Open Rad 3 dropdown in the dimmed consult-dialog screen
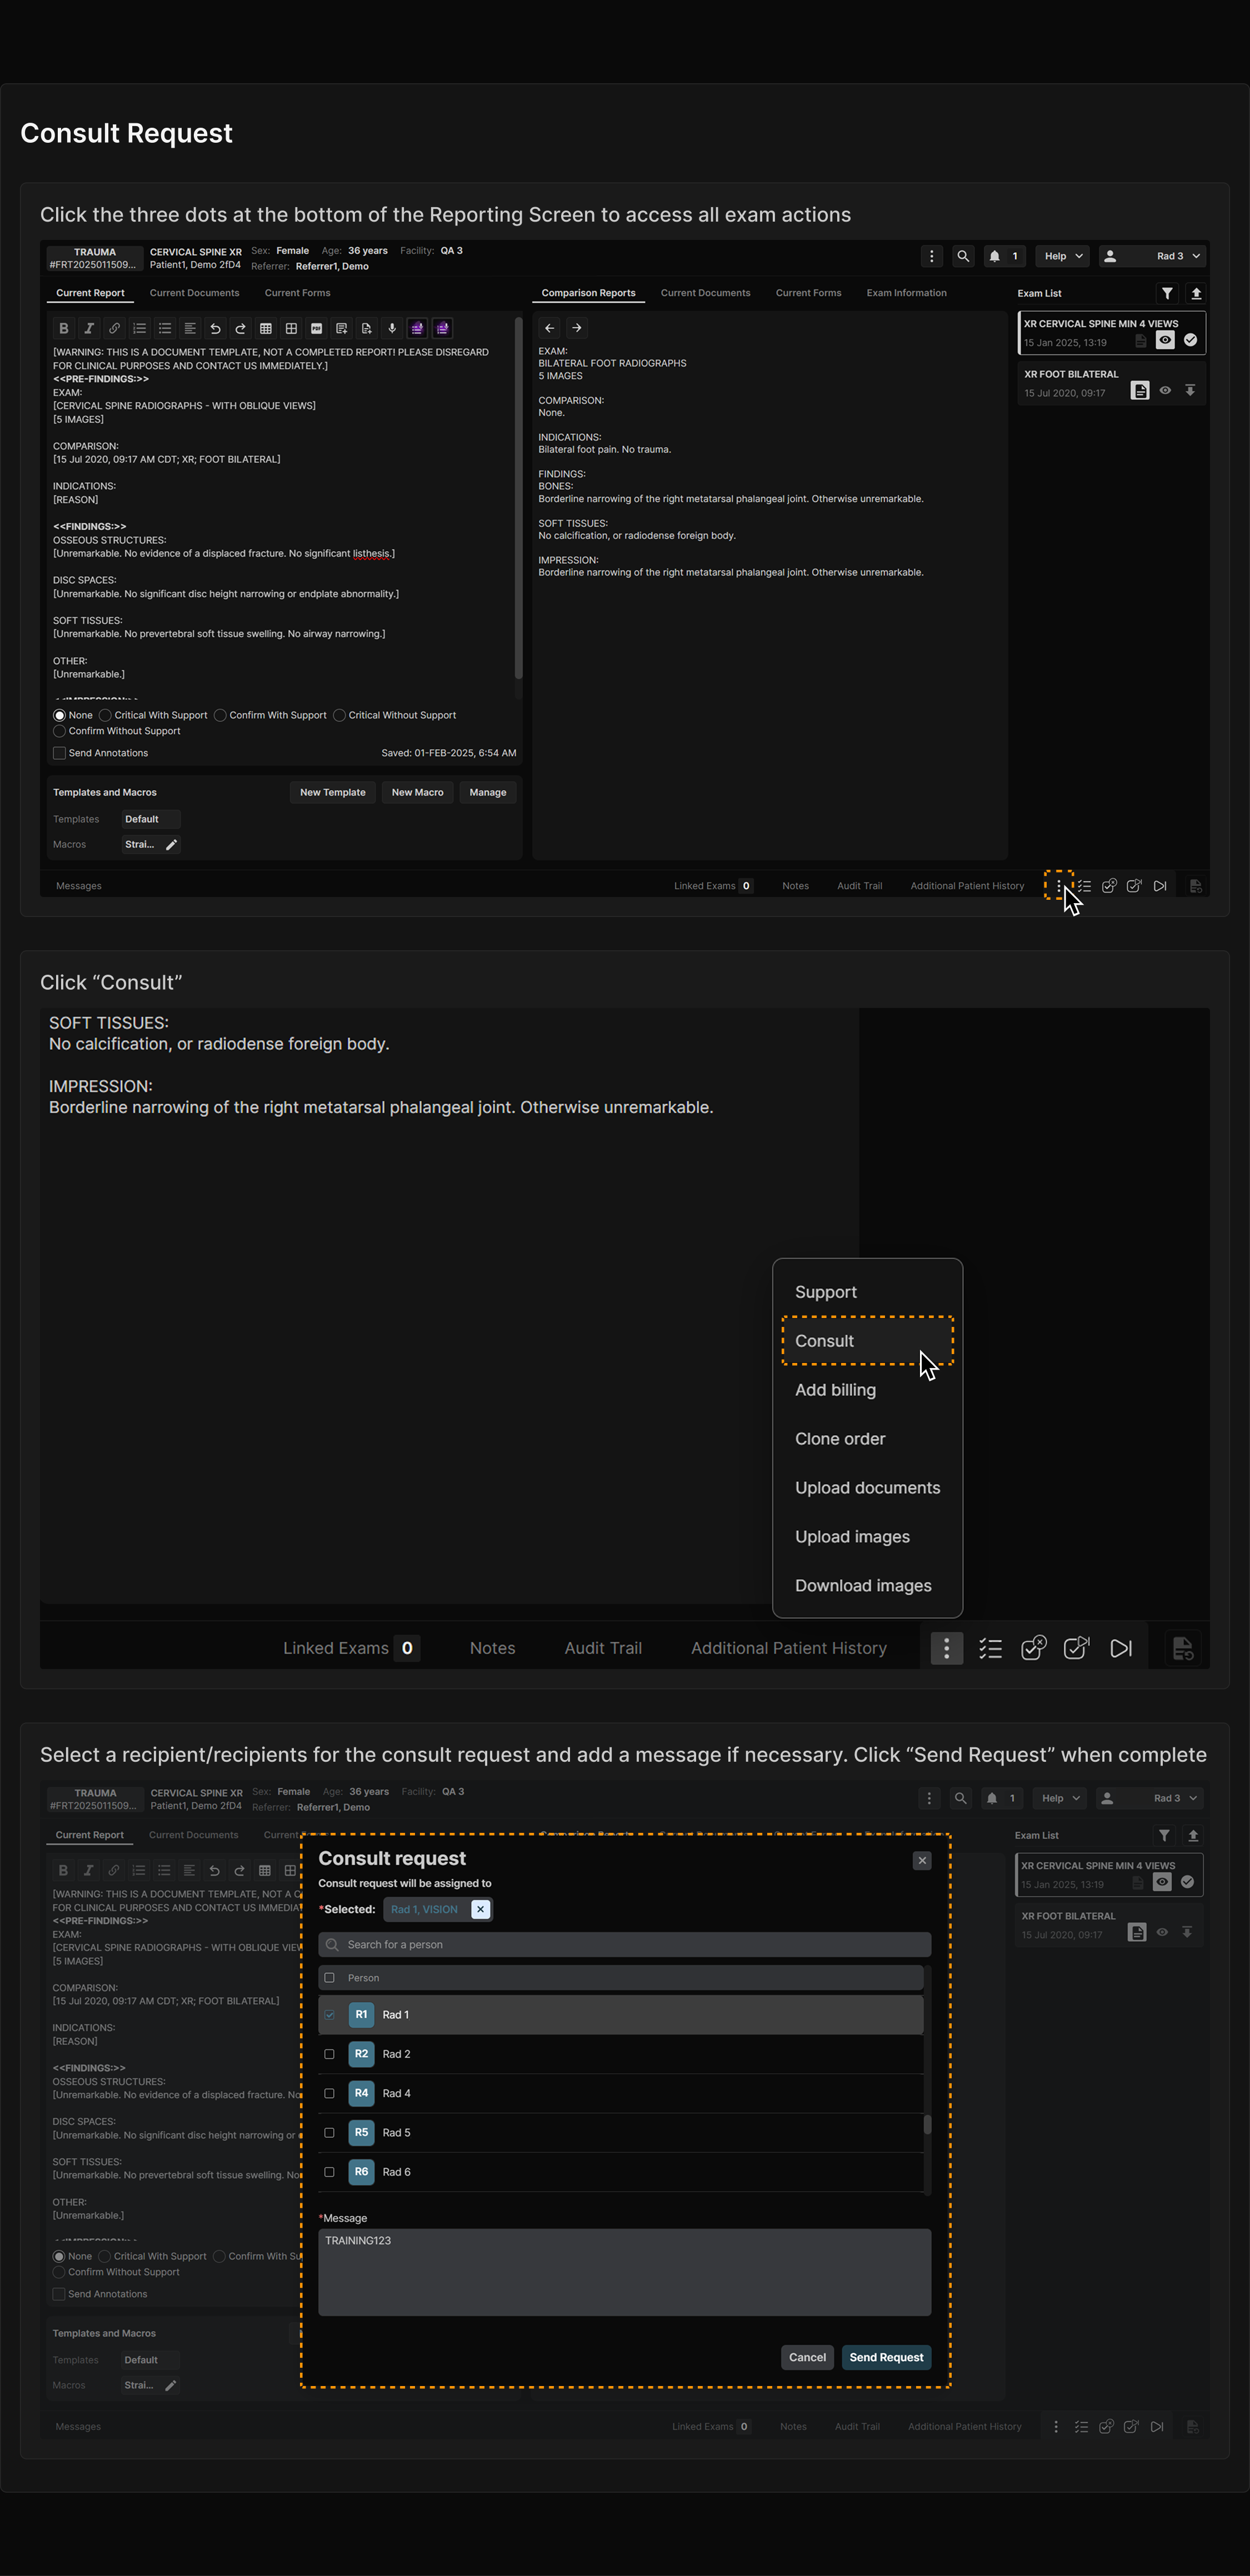 pyautogui.click(x=1150, y=1798)
